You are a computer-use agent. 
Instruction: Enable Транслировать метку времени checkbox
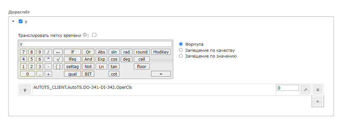pyautogui.click(x=94, y=35)
